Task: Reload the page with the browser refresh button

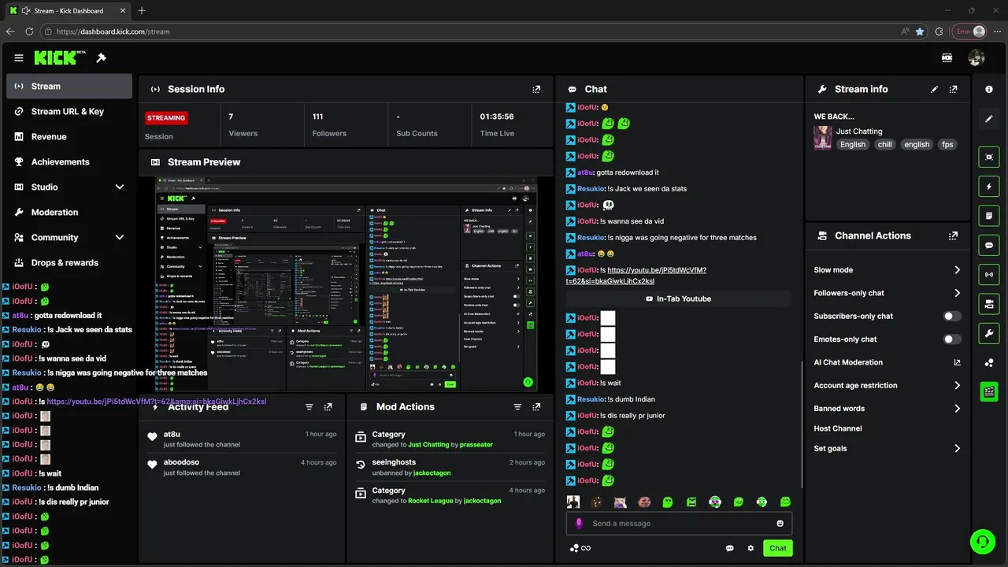Action: pyautogui.click(x=29, y=31)
